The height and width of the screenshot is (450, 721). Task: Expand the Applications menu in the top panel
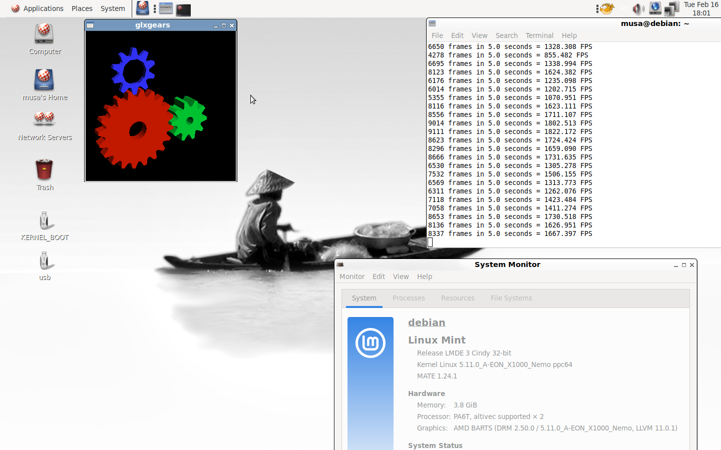(38, 8)
